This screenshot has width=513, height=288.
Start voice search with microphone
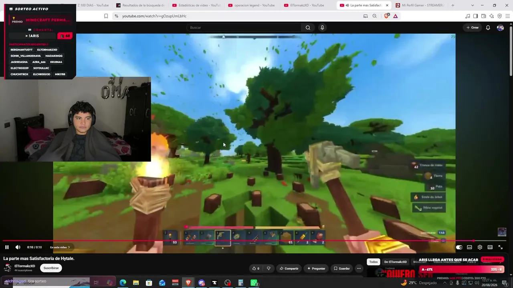pos(322,28)
